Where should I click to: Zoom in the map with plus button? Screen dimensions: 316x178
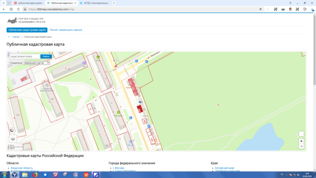[x=301, y=141]
